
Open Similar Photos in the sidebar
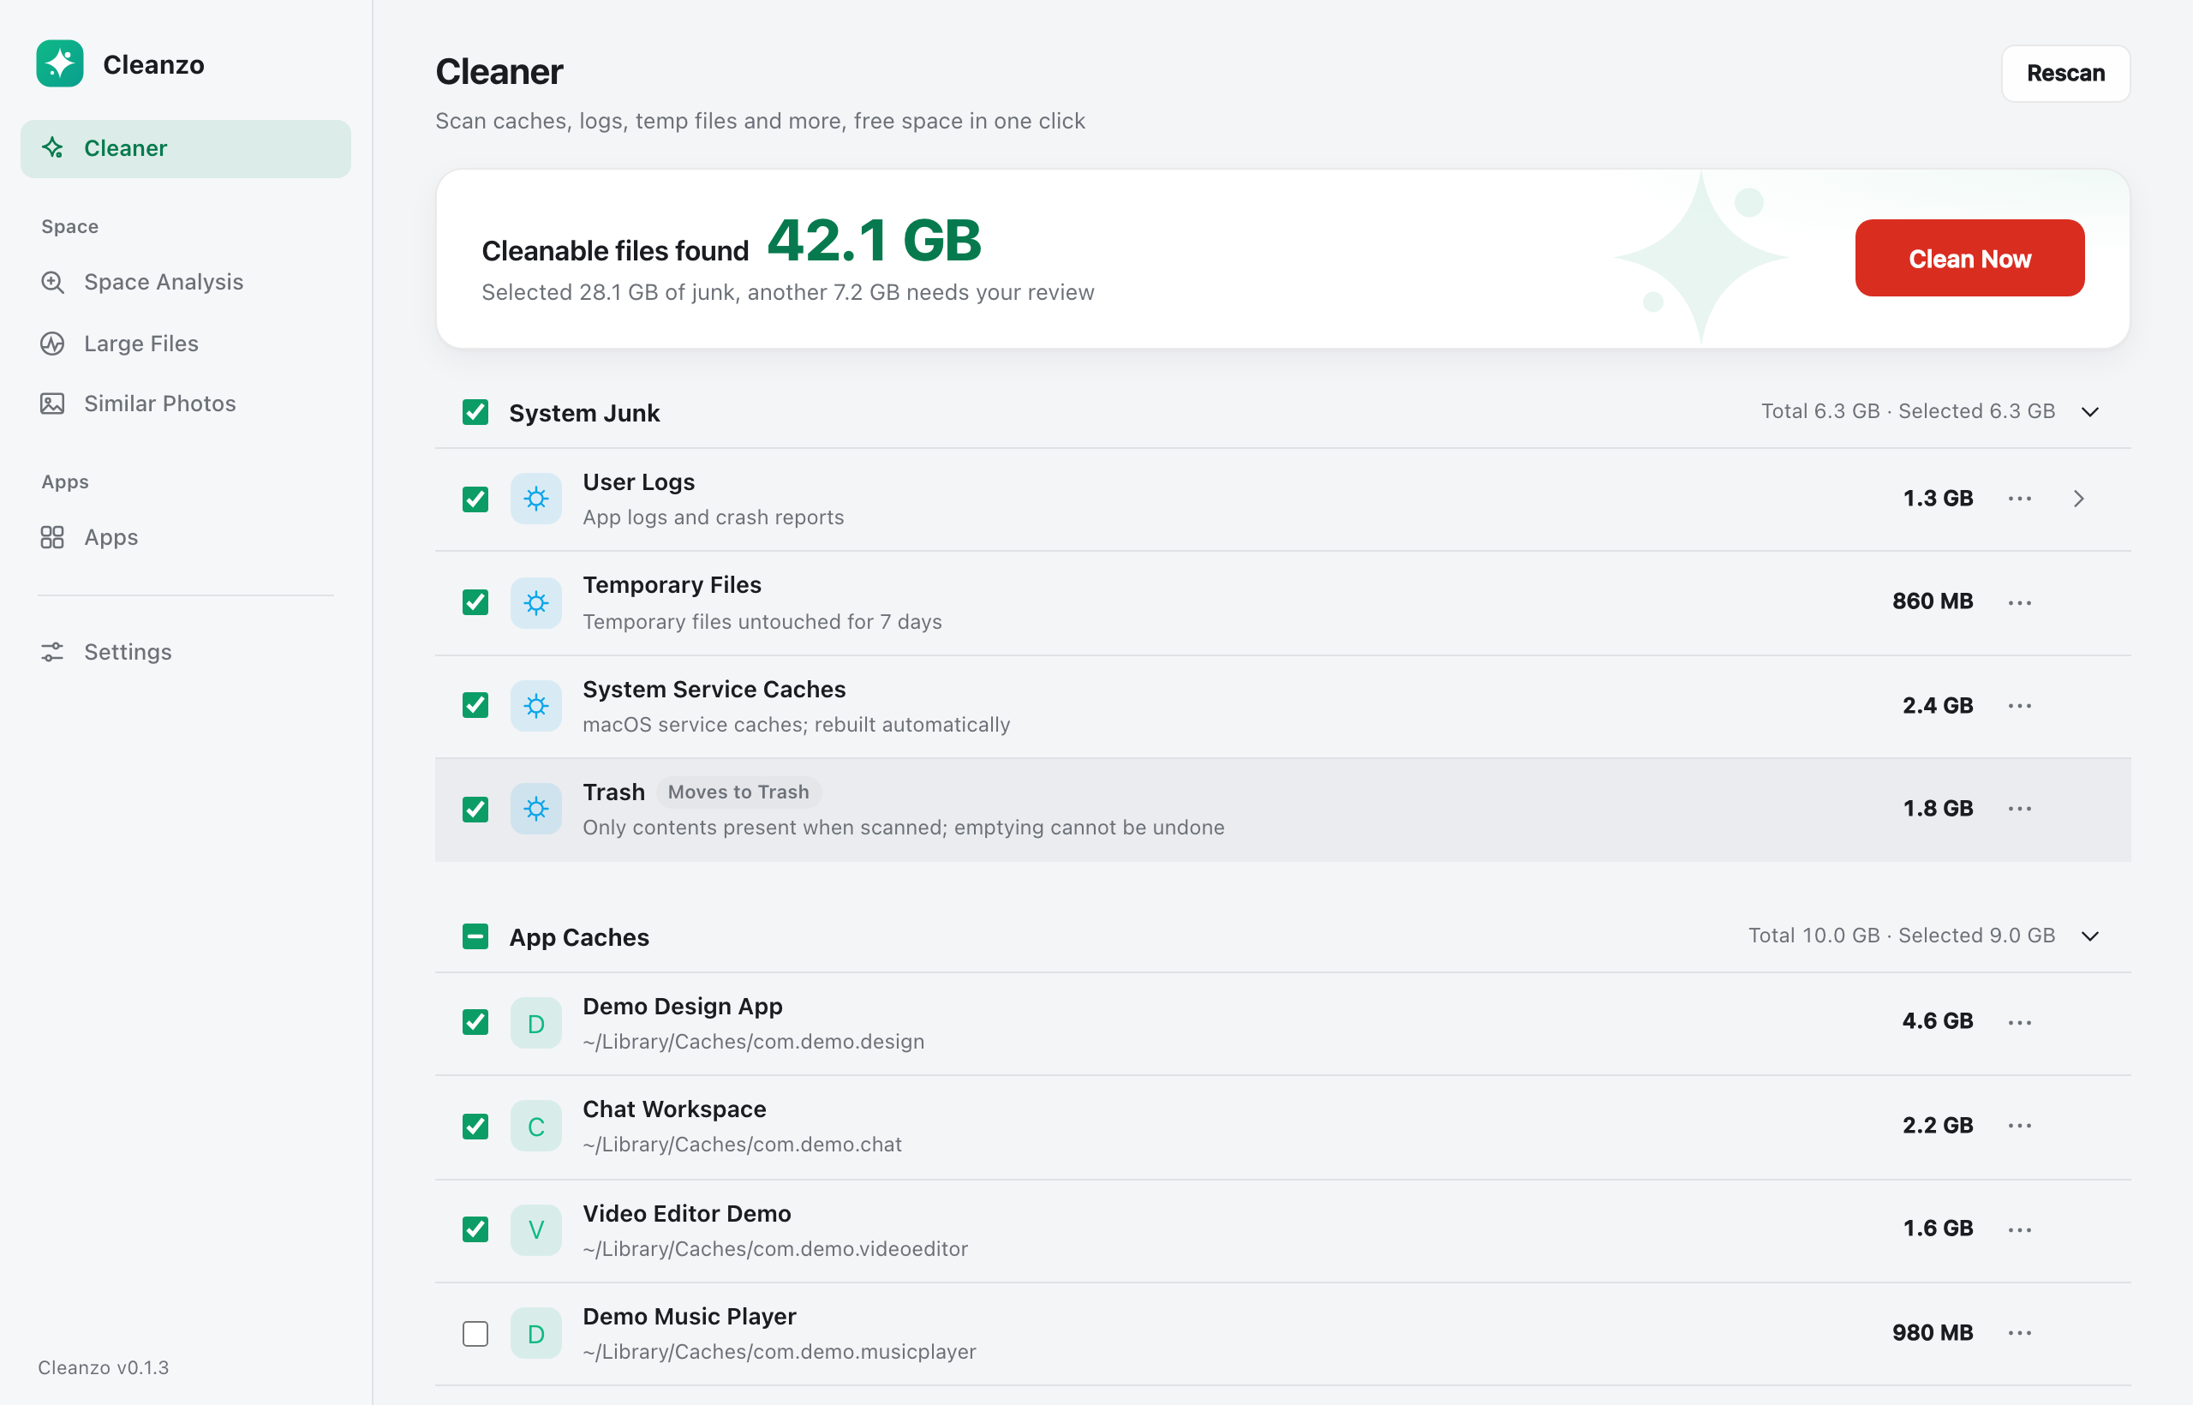click(x=185, y=404)
